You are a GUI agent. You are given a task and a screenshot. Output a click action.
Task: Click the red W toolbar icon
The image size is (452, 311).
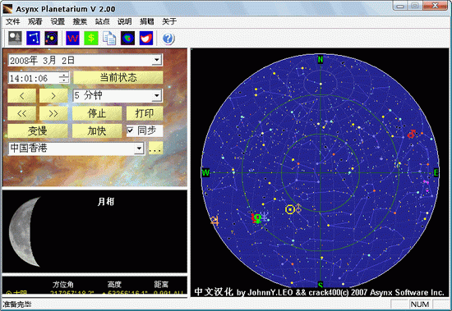pyautogui.click(x=72, y=39)
